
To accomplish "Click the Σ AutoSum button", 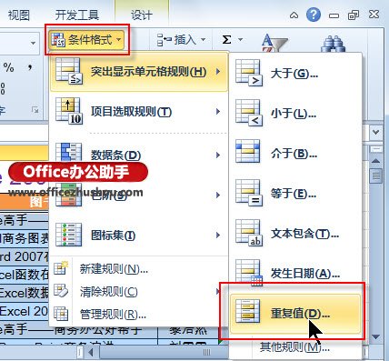I will (x=226, y=40).
